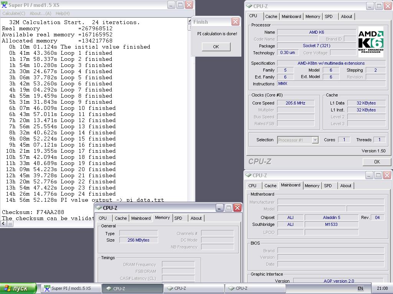Open the About...(A) menu in Super PI

[x=40, y=13]
